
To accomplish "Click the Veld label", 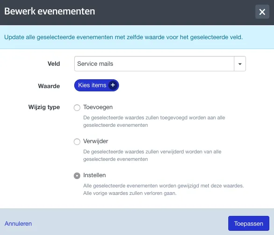I will tap(54, 64).
